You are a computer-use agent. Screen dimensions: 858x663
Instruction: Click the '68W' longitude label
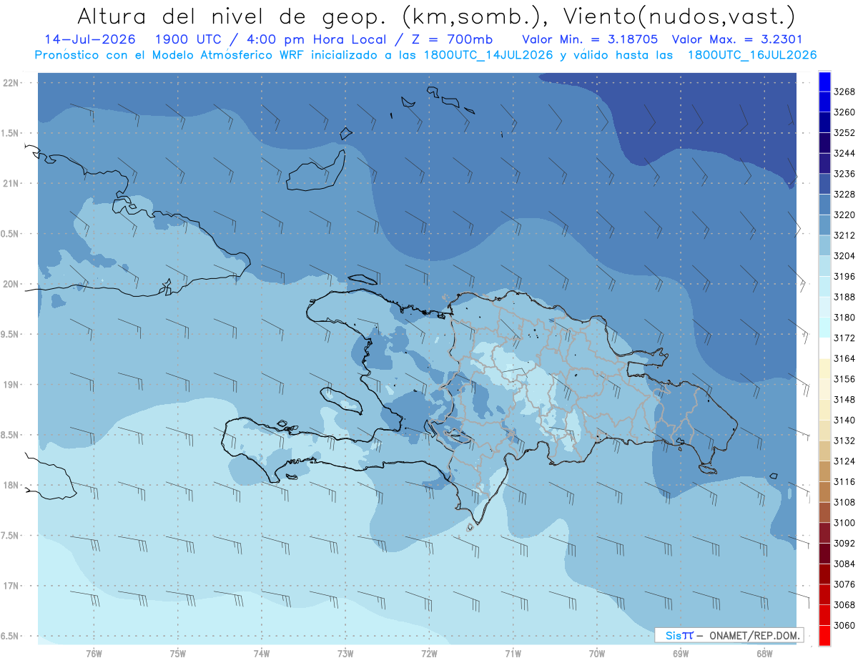pos(764,654)
